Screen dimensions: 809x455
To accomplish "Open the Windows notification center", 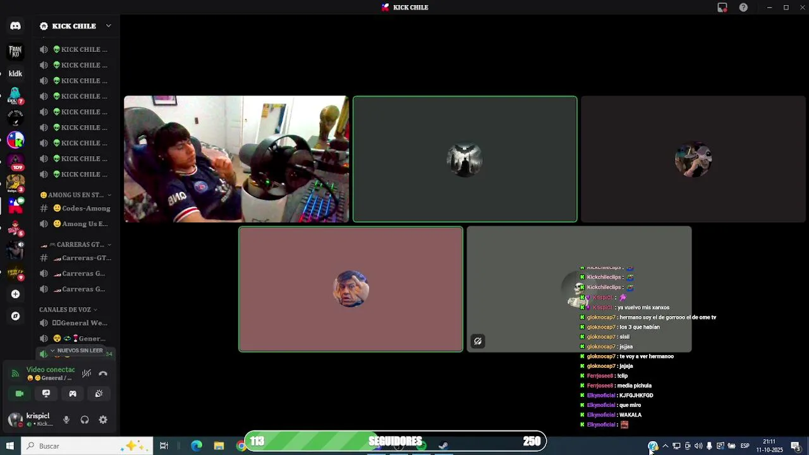I will 795,446.
